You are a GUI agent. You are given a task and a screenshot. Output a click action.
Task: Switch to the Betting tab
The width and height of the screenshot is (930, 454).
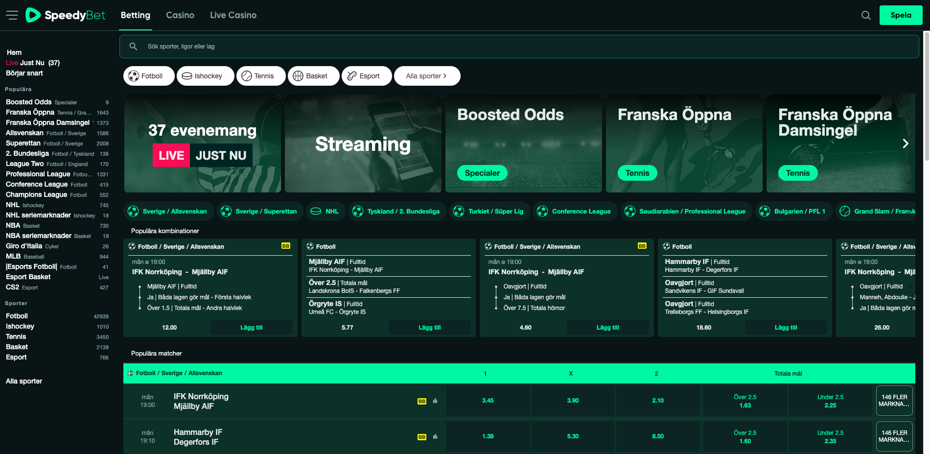136,15
